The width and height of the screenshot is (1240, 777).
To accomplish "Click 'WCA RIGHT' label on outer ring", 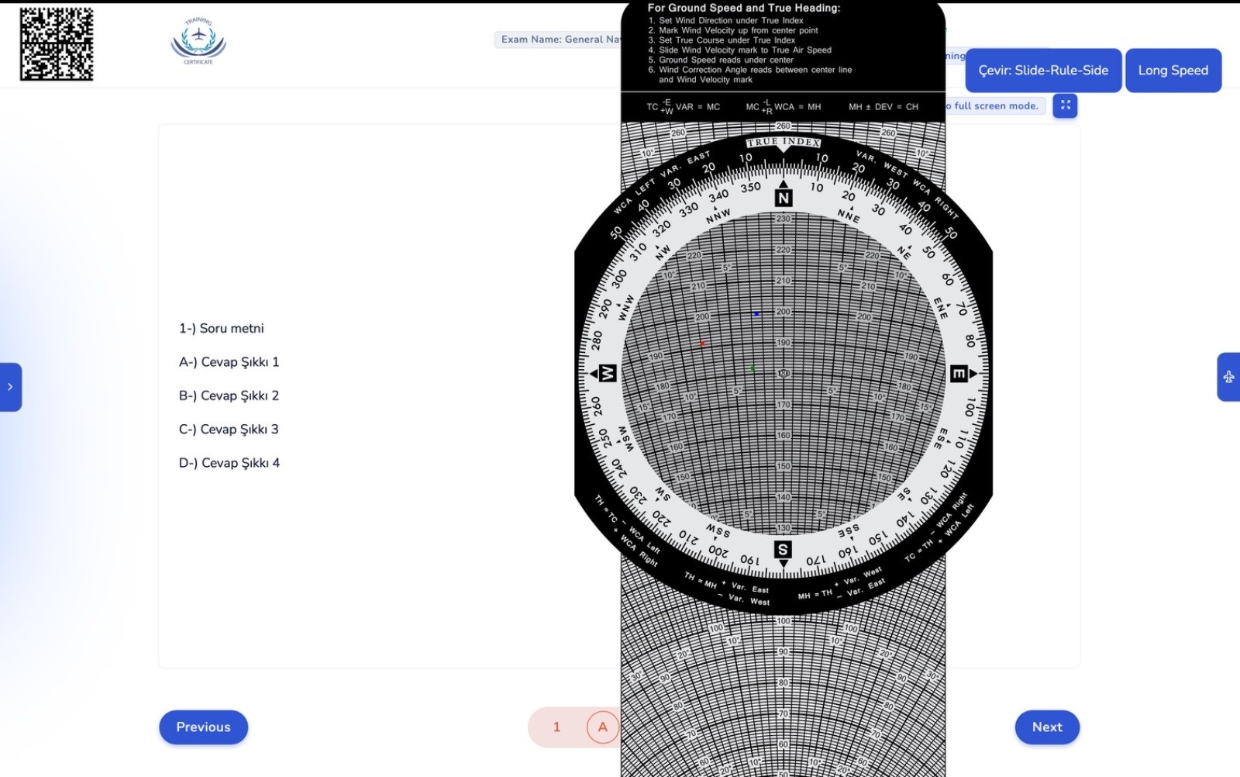I will (935, 199).
